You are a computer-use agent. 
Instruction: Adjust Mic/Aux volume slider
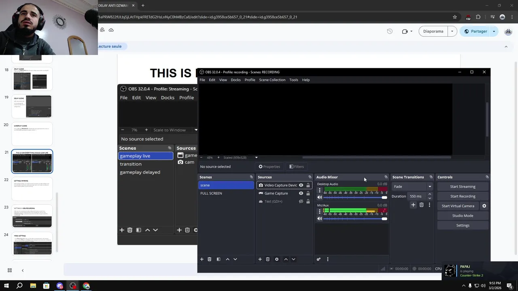click(x=355, y=219)
